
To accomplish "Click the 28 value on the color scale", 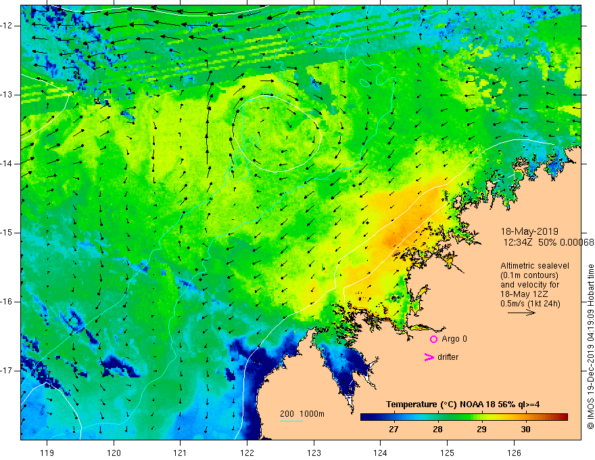I will [x=437, y=430].
